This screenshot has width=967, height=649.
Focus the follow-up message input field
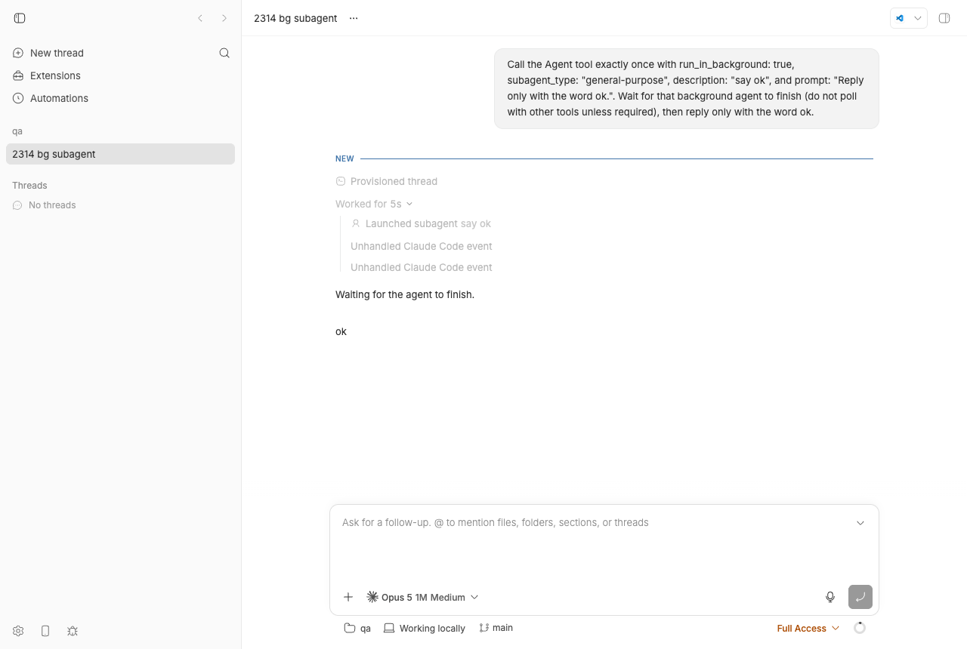click(593, 522)
